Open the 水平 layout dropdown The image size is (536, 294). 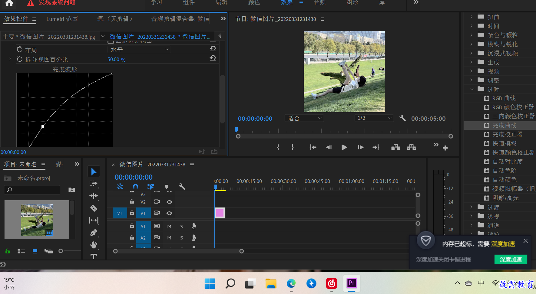click(x=139, y=49)
